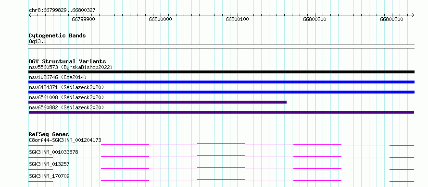
Task: Click the blue nsv6424371 variant bar
Action: (221, 92)
